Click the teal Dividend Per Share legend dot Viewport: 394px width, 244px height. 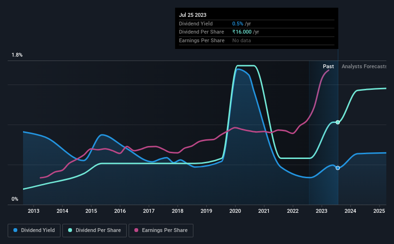click(70, 230)
